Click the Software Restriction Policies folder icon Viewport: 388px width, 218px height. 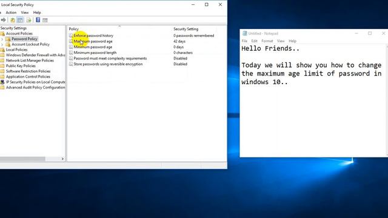coord(2,71)
